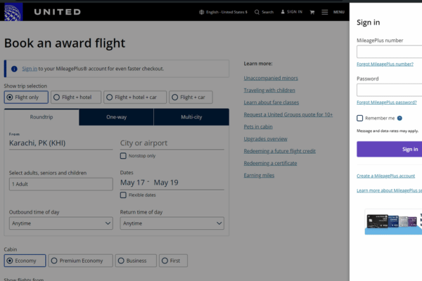Open the adults, seniors and children selector
422x281 pixels.
[x=60, y=184]
